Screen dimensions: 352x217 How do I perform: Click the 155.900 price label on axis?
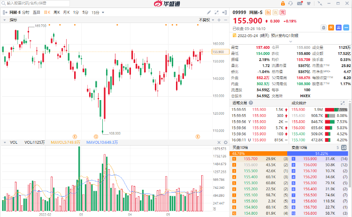coord(220,52)
